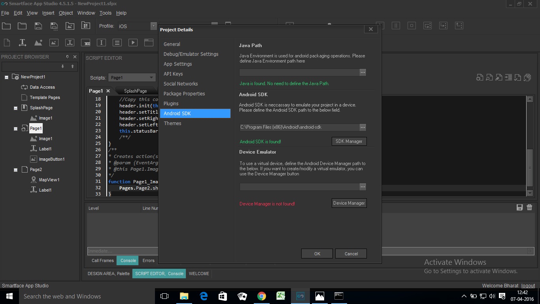Select Themes in Project Details sidebar

click(172, 123)
